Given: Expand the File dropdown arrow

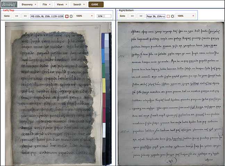Looking at the screenshot, I should click(50, 5).
